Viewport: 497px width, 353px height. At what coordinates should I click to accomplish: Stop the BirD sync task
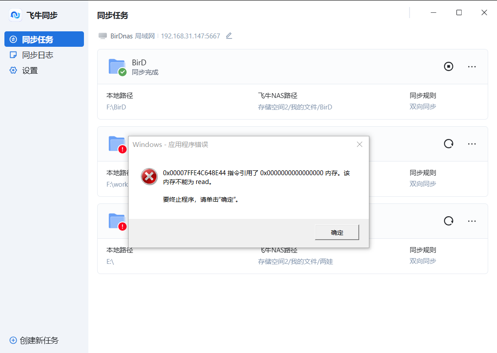[x=448, y=66]
